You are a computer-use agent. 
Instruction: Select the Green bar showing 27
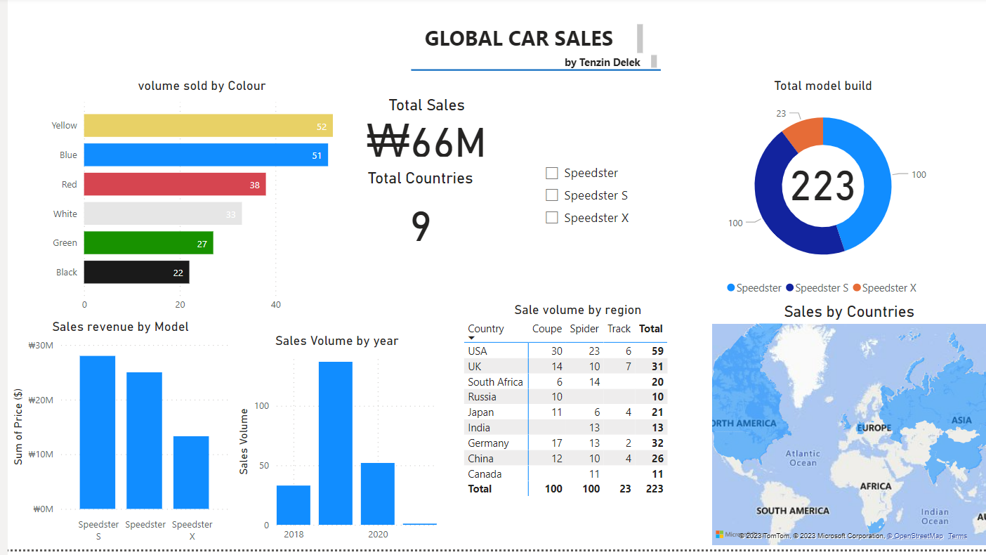coord(149,242)
